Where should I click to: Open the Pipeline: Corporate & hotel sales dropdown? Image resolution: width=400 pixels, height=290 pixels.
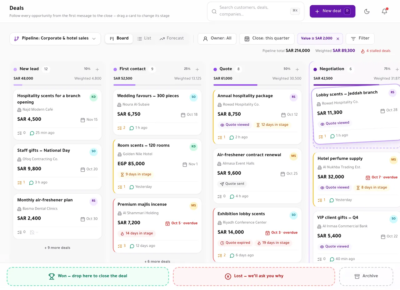click(55, 39)
